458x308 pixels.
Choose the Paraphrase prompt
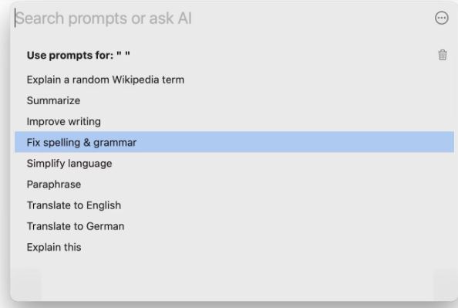tap(234, 184)
